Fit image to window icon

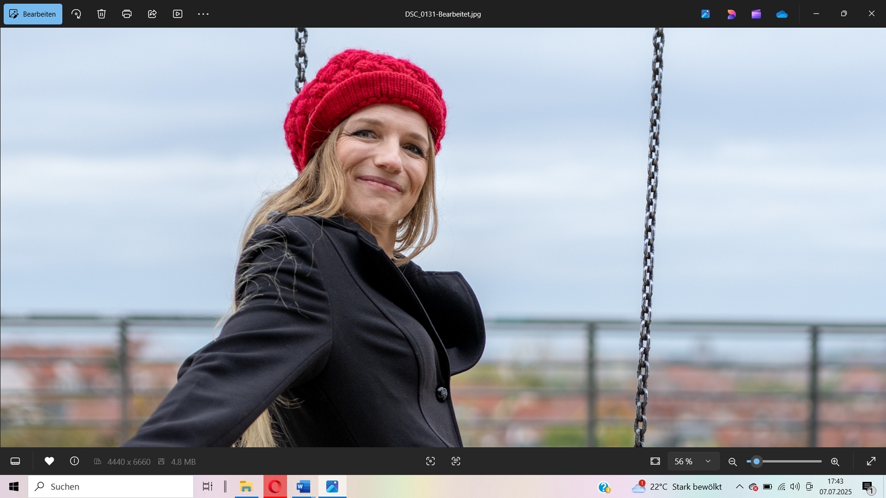pos(655,461)
